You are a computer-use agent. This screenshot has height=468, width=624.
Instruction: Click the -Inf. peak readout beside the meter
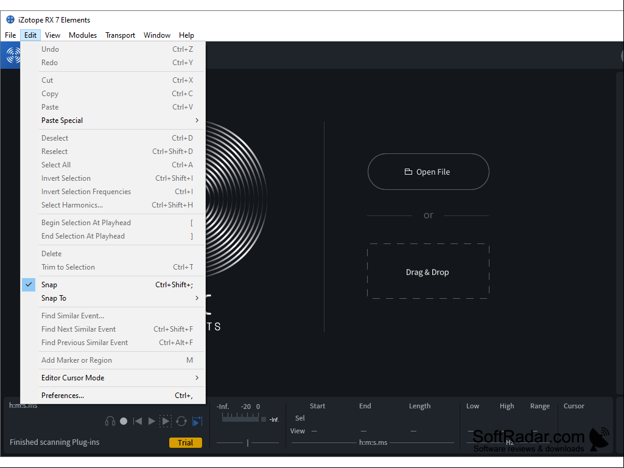pyautogui.click(x=274, y=419)
